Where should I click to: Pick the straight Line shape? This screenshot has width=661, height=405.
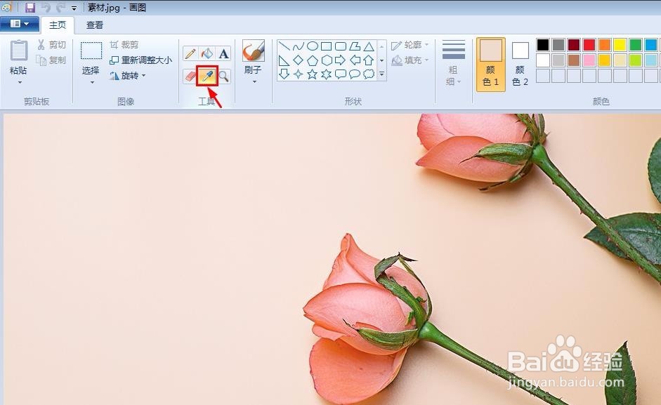click(284, 46)
